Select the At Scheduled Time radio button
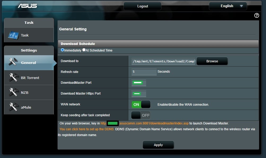The width and height of the screenshot is (266, 158). pos(84,50)
